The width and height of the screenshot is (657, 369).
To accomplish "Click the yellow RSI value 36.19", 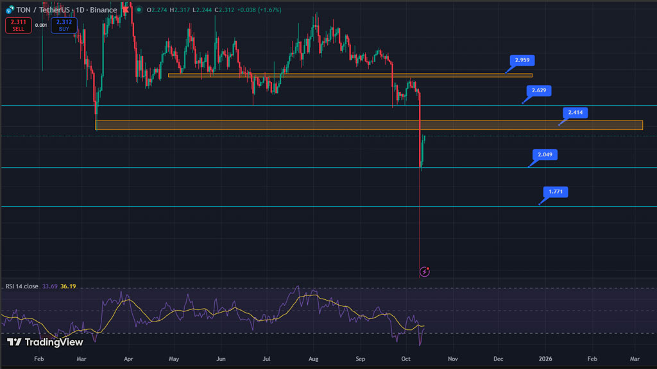I will tap(68, 286).
